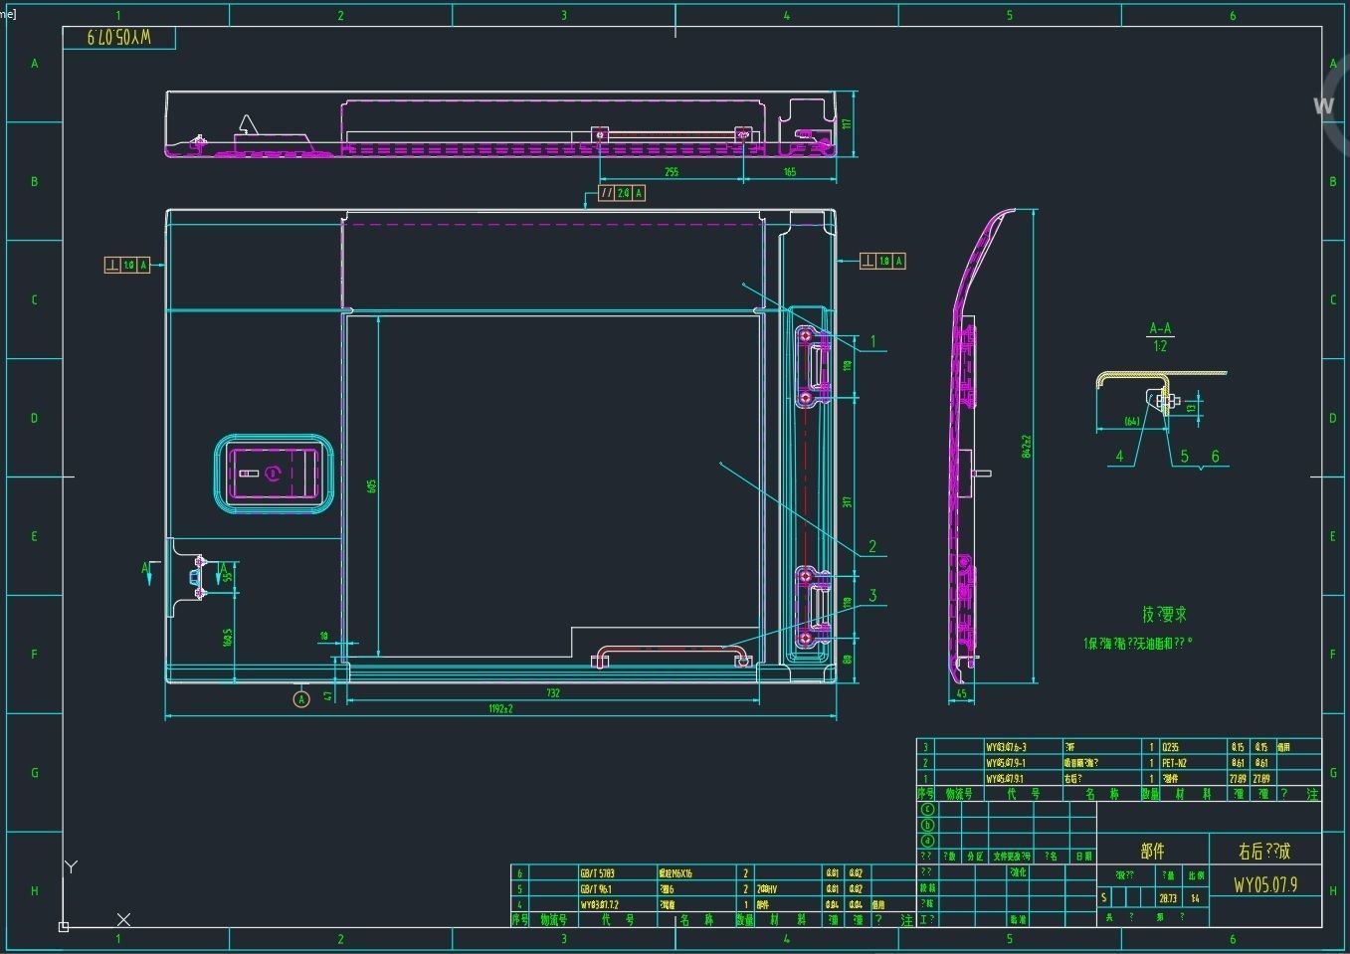Select the 842±2 height dimension

[1027, 446]
